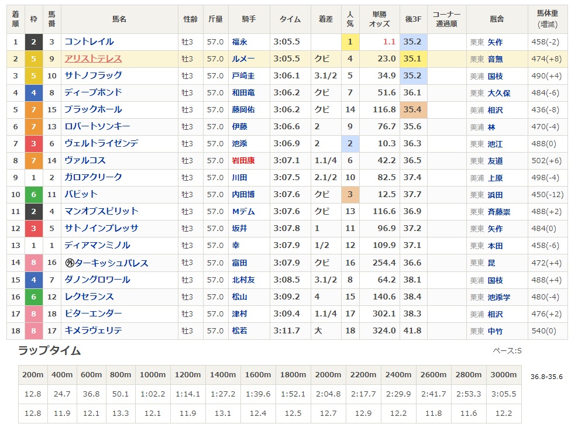
Task: Select trainer link 池添学
Action: 499,297
